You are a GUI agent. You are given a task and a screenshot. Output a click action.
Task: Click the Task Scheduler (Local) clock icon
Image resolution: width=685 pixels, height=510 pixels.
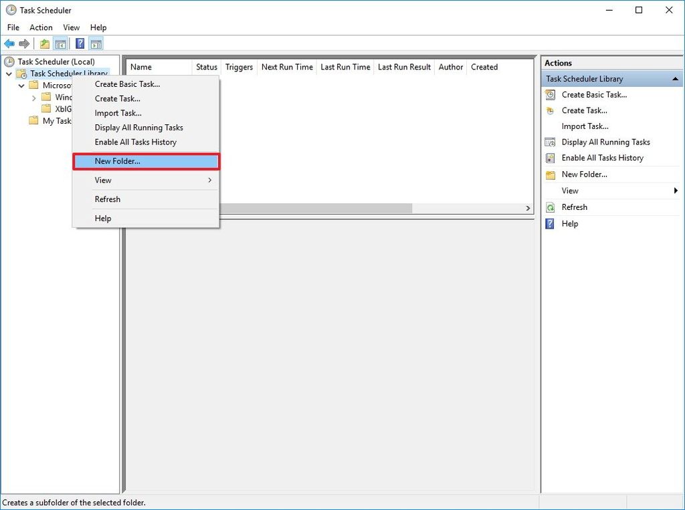click(x=9, y=61)
